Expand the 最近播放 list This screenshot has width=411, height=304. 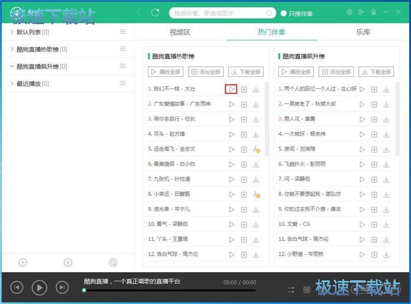click(x=13, y=83)
